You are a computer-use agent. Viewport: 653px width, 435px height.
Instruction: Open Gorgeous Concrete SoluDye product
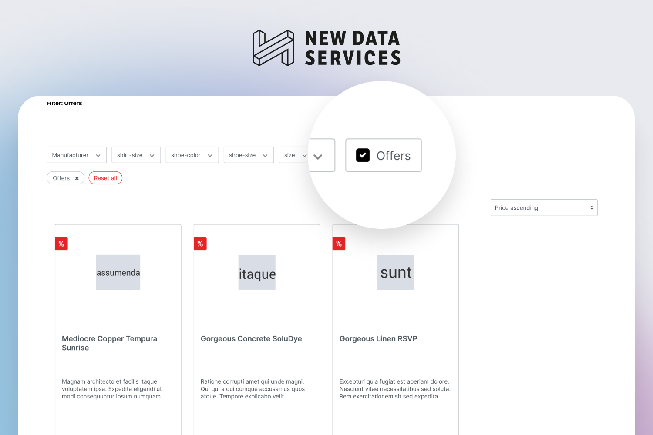tap(251, 339)
